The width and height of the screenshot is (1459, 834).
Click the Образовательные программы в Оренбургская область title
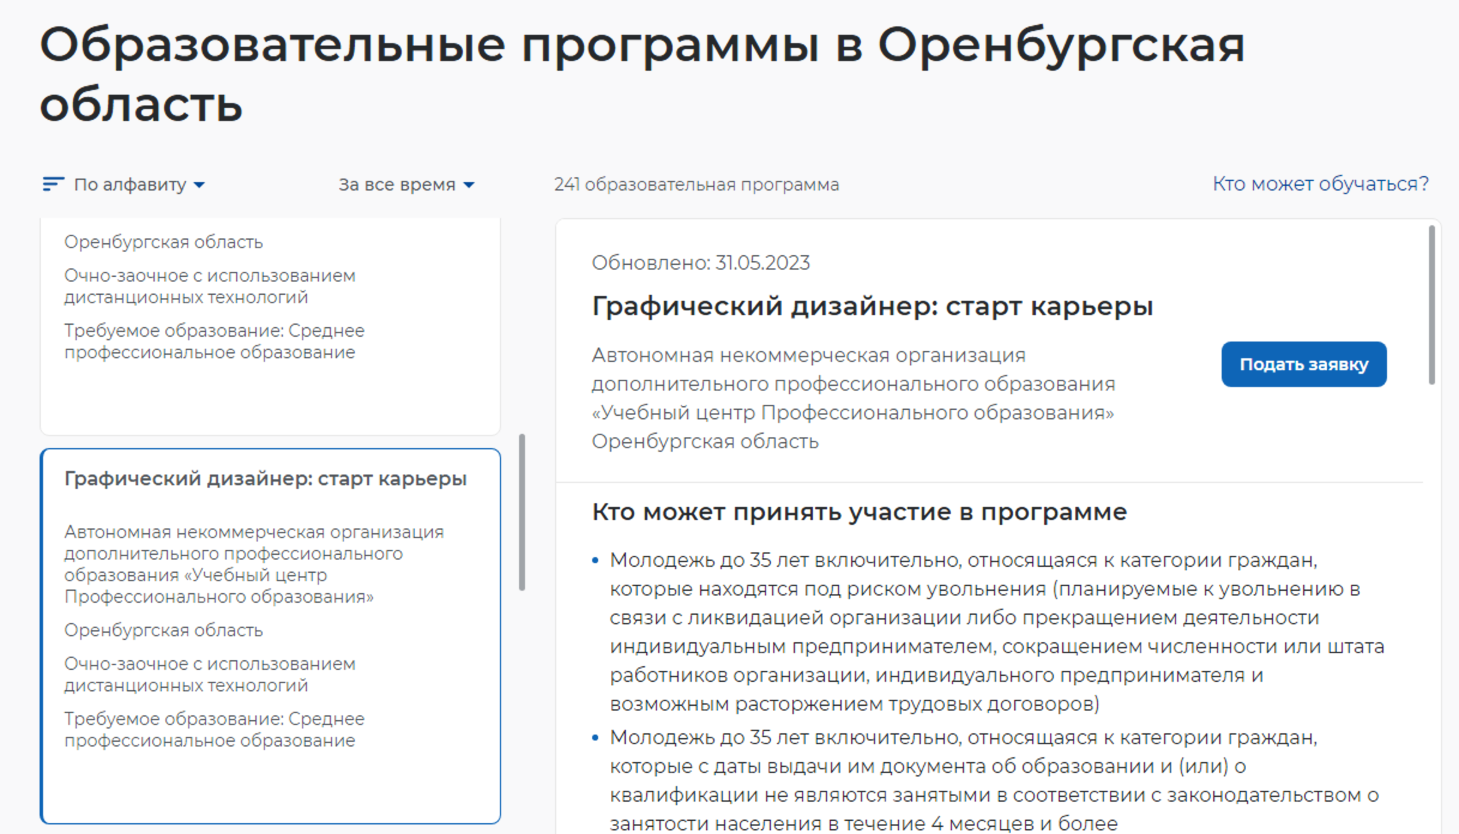coord(642,74)
